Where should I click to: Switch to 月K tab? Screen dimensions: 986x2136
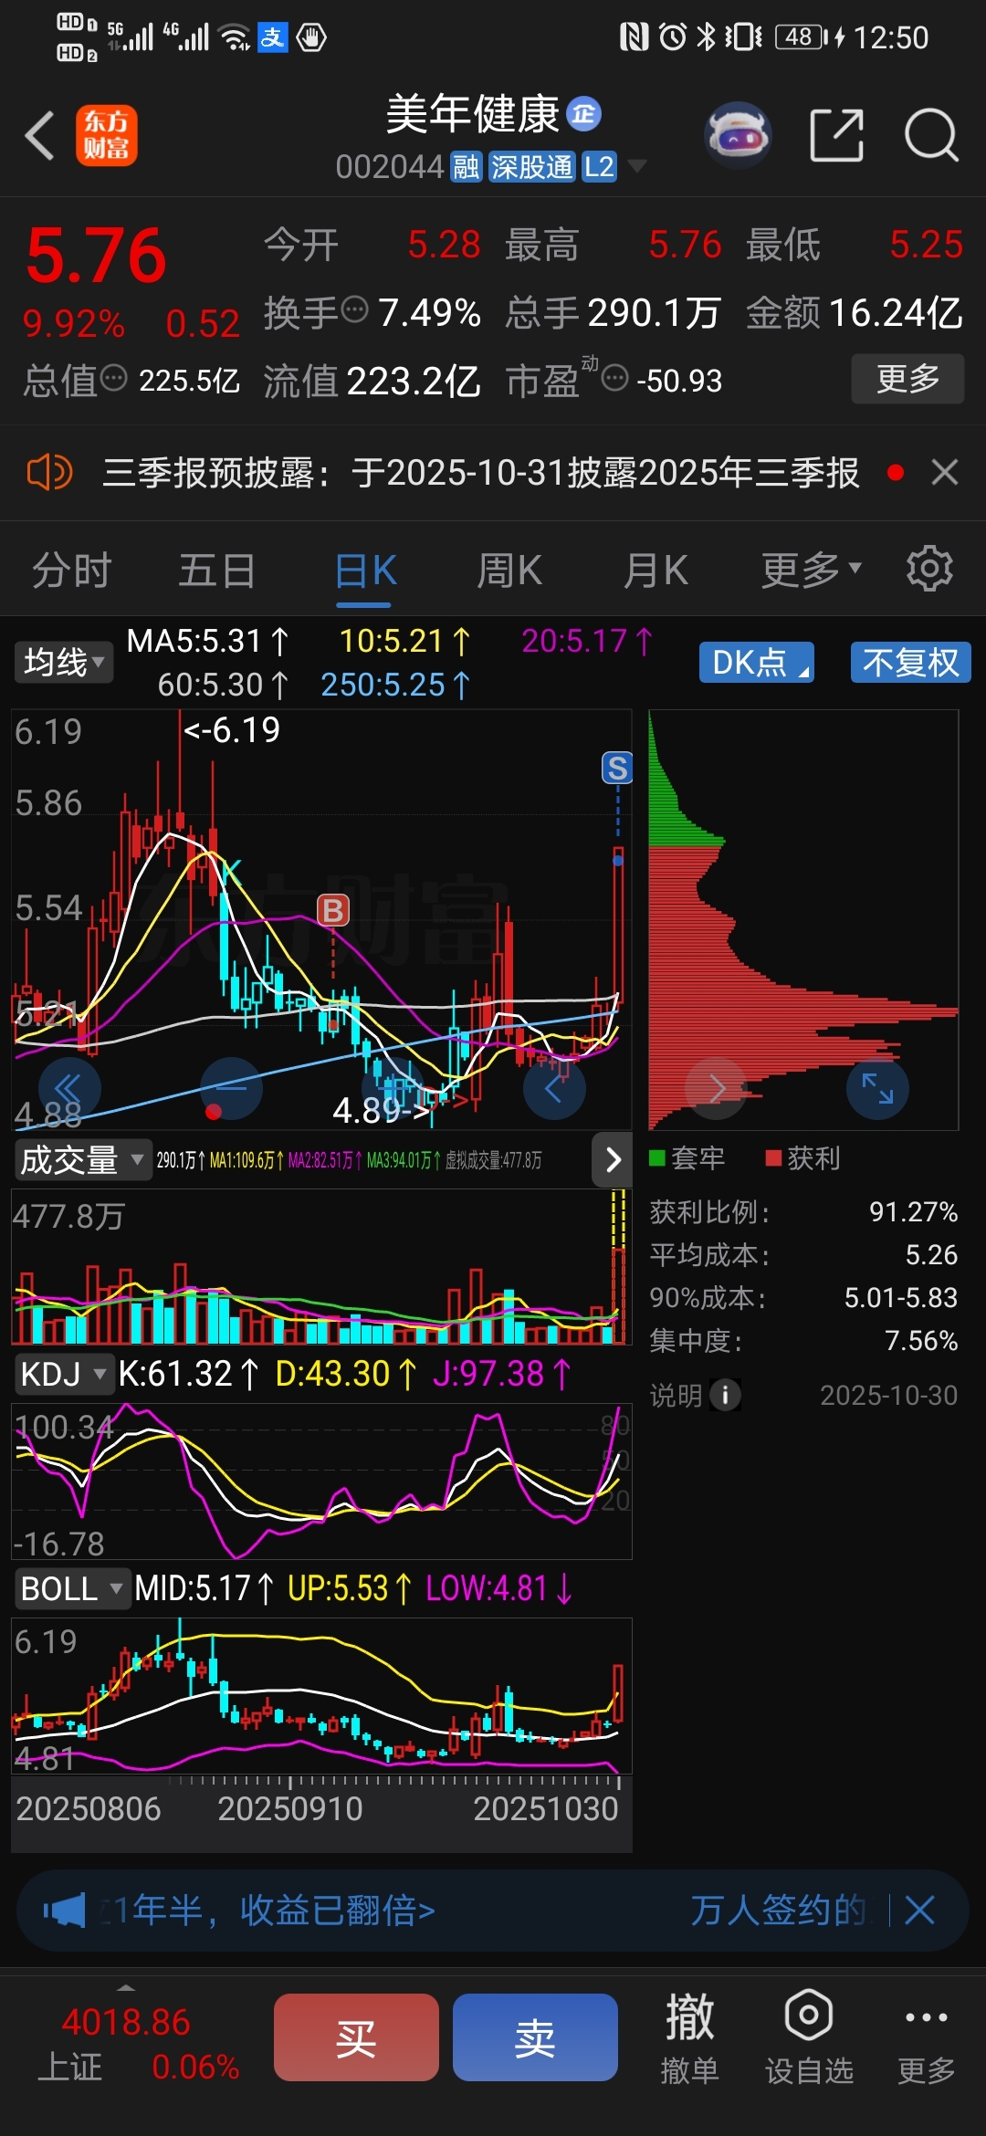[x=656, y=571]
